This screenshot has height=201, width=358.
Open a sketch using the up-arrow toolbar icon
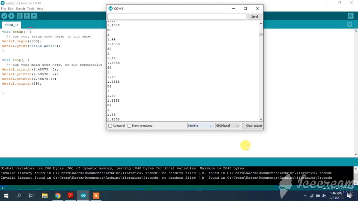pos(27,16)
